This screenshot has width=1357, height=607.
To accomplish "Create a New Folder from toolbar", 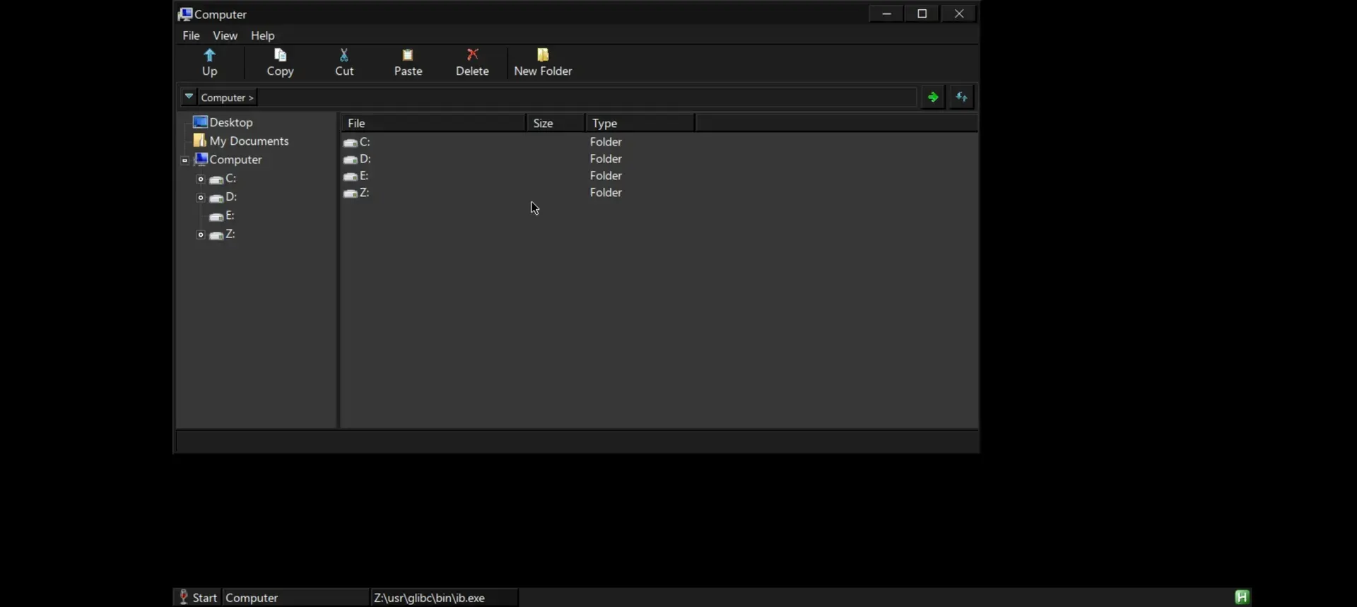I will (x=543, y=62).
